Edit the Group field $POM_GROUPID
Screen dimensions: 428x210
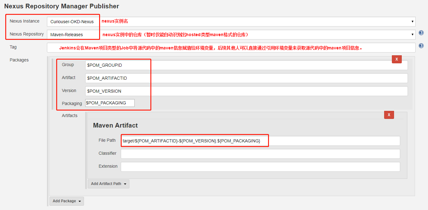point(246,65)
